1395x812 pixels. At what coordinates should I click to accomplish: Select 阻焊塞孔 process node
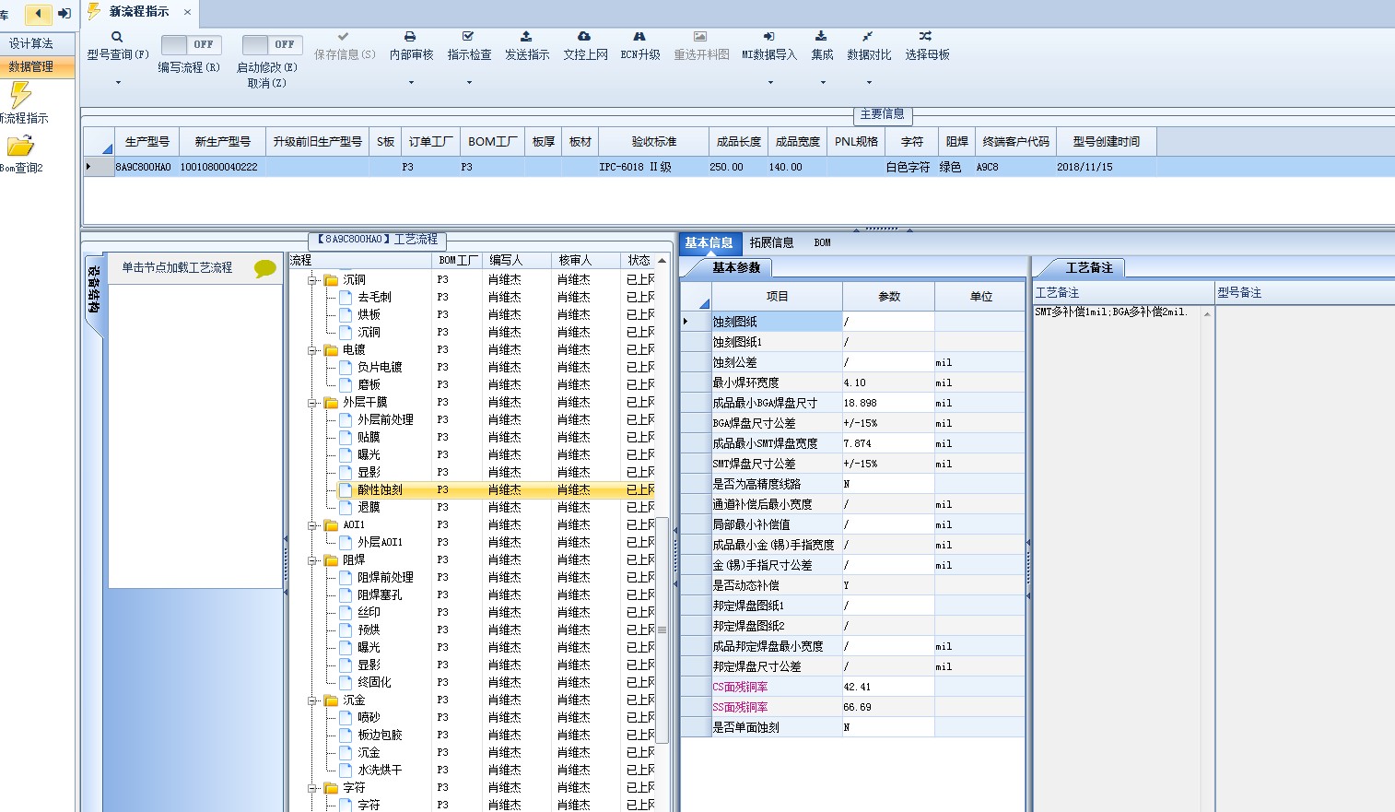pos(380,595)
